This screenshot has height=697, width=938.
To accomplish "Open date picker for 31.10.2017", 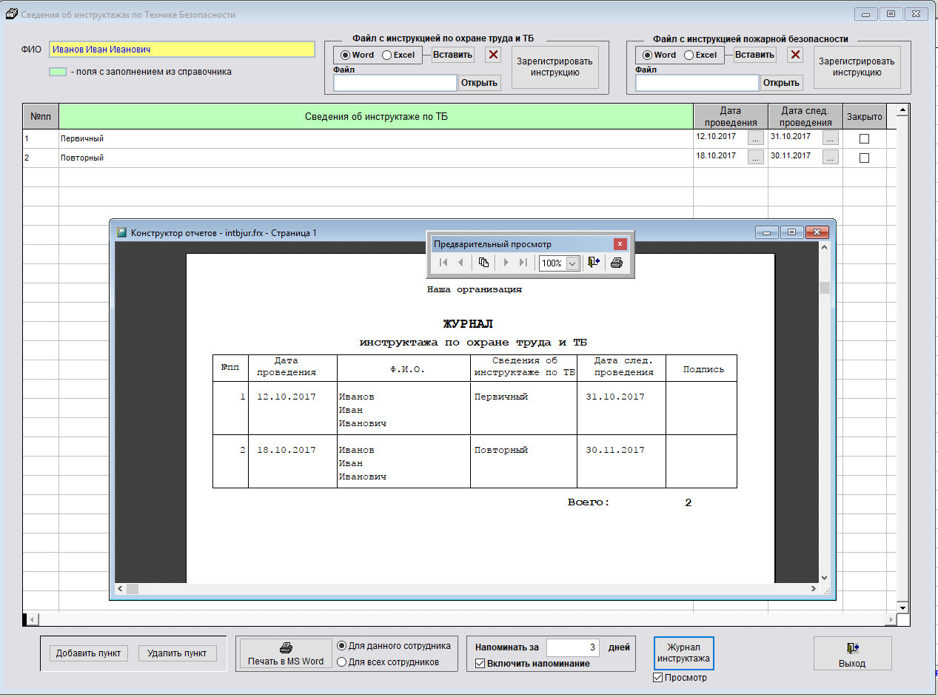I will coord(830,138).
